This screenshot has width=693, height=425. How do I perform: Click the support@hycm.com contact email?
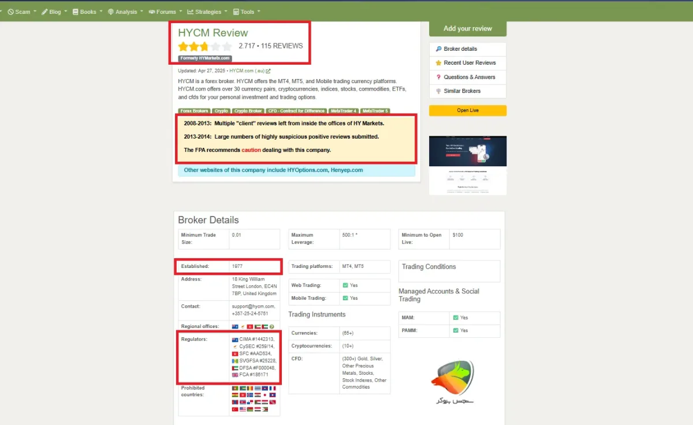click(x=254, y=307)
